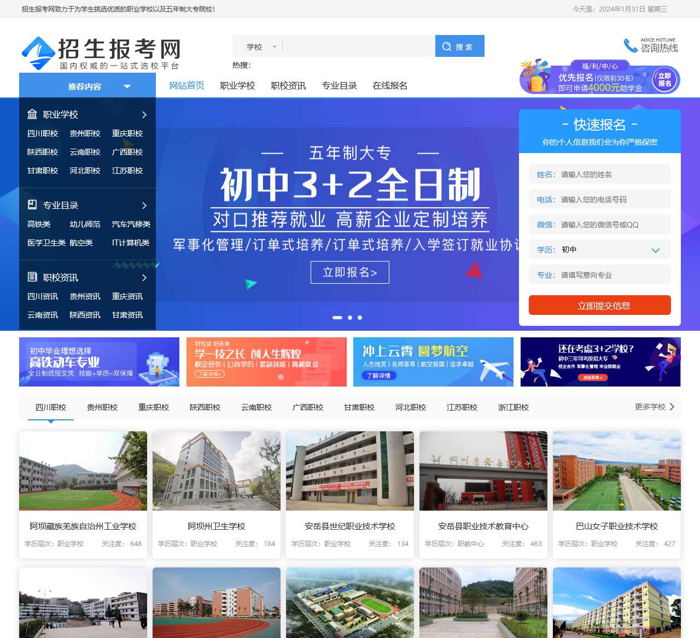
Task: Switch to the 贵州职校 tab
Action: [101, 407]
